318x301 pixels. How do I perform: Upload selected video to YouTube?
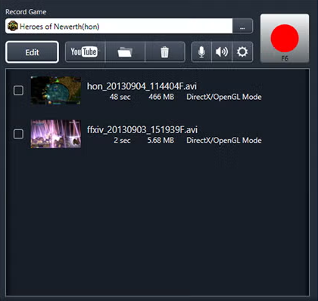click(85, 52)
